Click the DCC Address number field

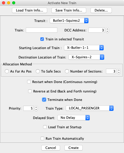point(97,30)
